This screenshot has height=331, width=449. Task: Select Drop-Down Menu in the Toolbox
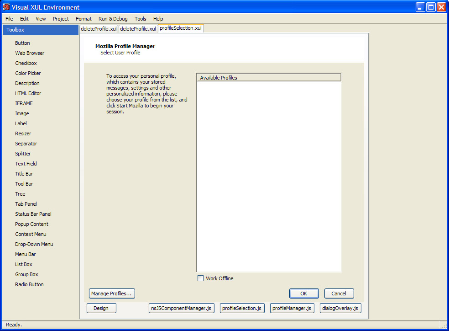34,244
